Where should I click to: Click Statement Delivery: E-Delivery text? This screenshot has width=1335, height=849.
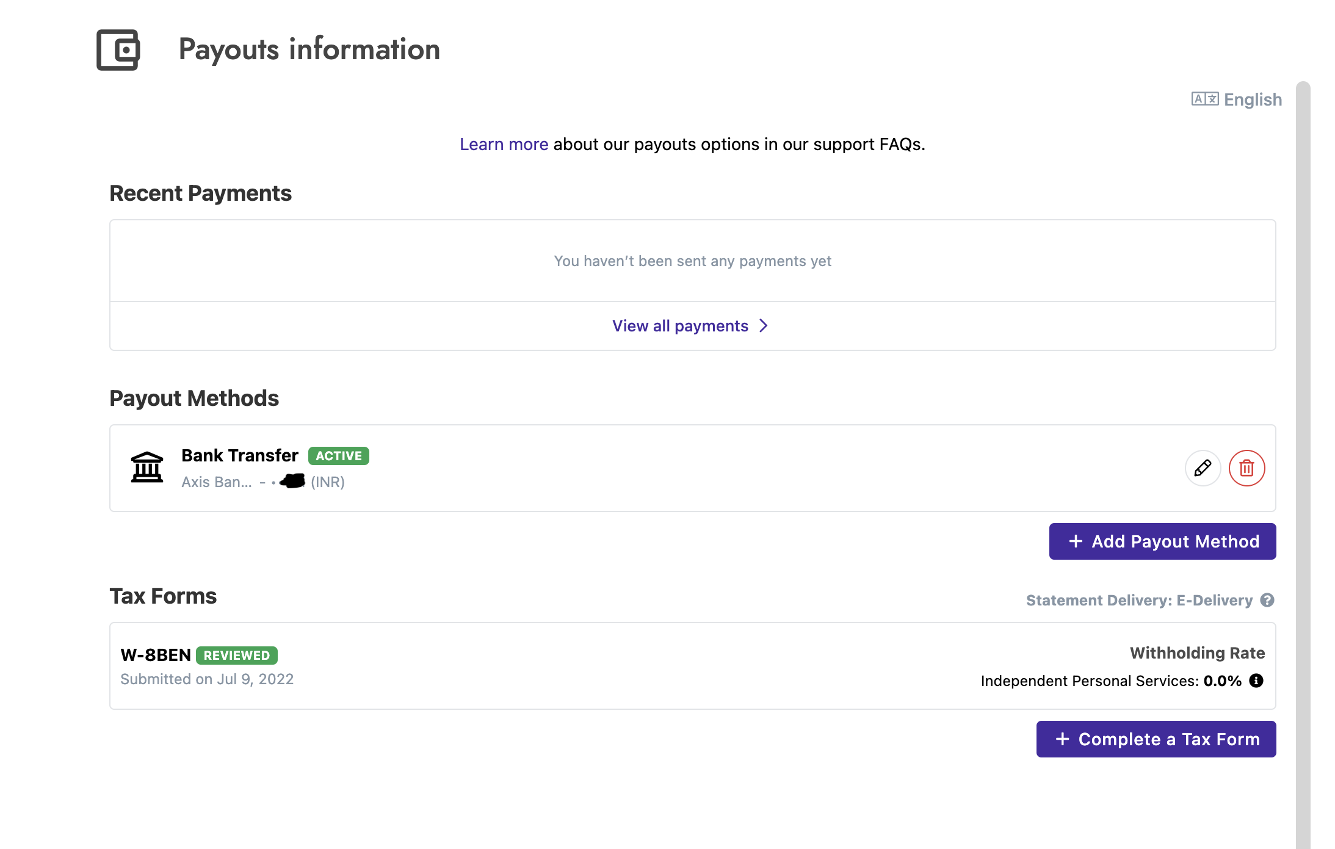click(x=1139, y=601)
